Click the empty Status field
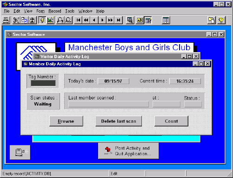 pyautogui.click(x=193, y=104)
